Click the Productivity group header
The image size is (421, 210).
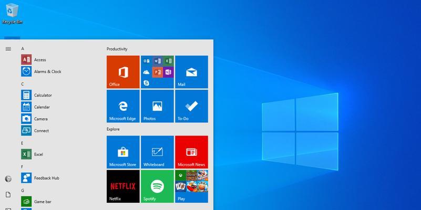coord(117,49)
